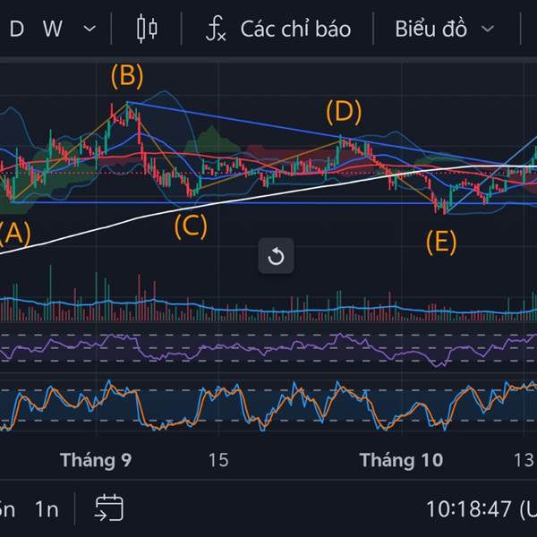Select the (D) wave label on chart
537x537 pixels.
(344, 112)
